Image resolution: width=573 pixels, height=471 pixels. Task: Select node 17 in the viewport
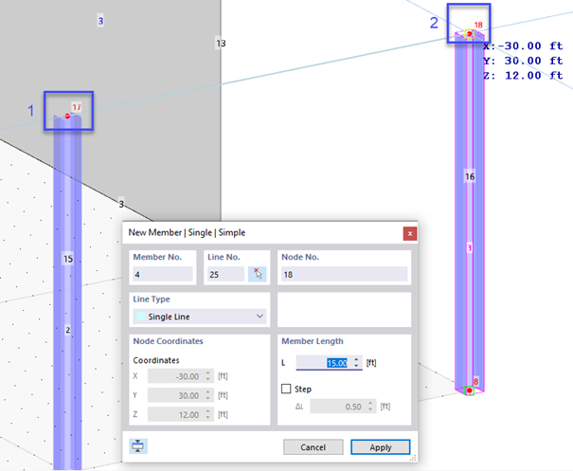[x=67, y=116]
